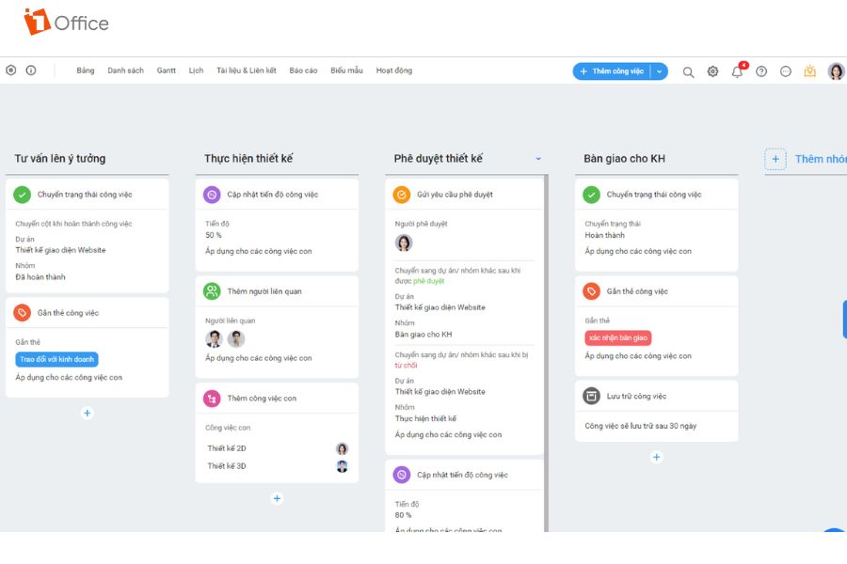Click the Đã hoàn thành group value
This screenshot has width=847, height=564.
coord(40,277)
